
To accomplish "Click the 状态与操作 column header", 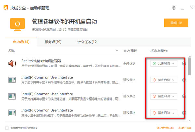I will click(159, 51).
